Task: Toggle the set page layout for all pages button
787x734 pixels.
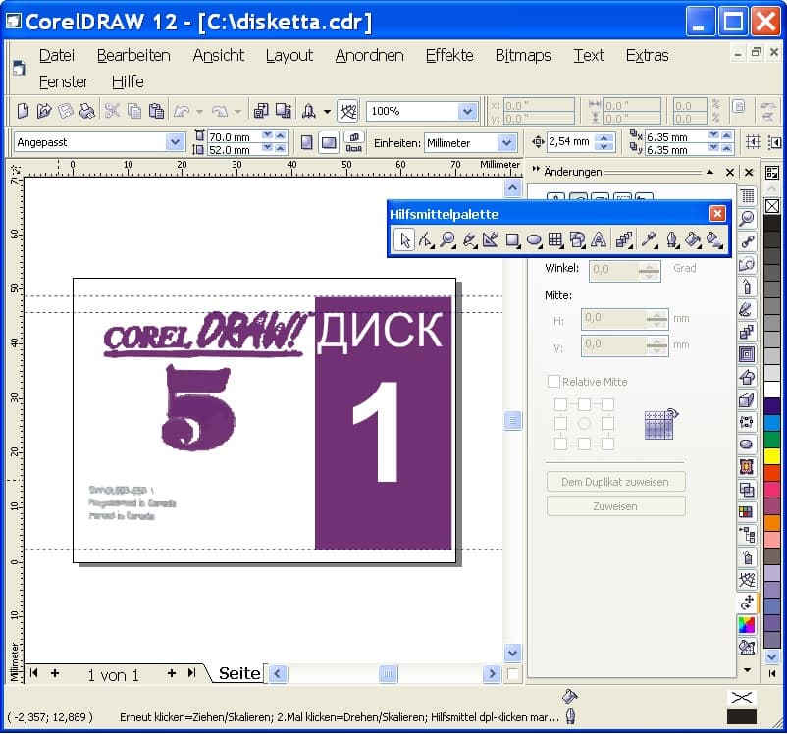Action: pos(354,143)
